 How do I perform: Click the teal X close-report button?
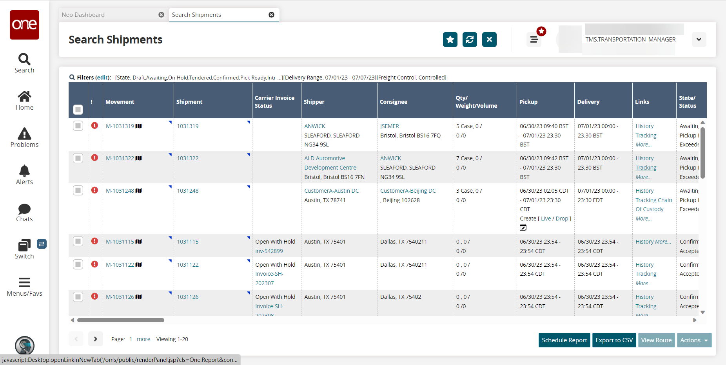coord(489,40)
